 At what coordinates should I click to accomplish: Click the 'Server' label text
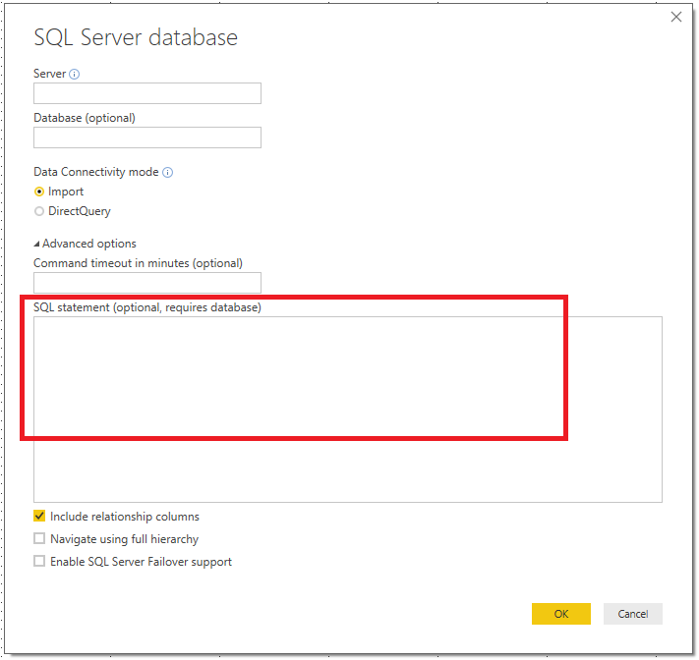[50, 74]
